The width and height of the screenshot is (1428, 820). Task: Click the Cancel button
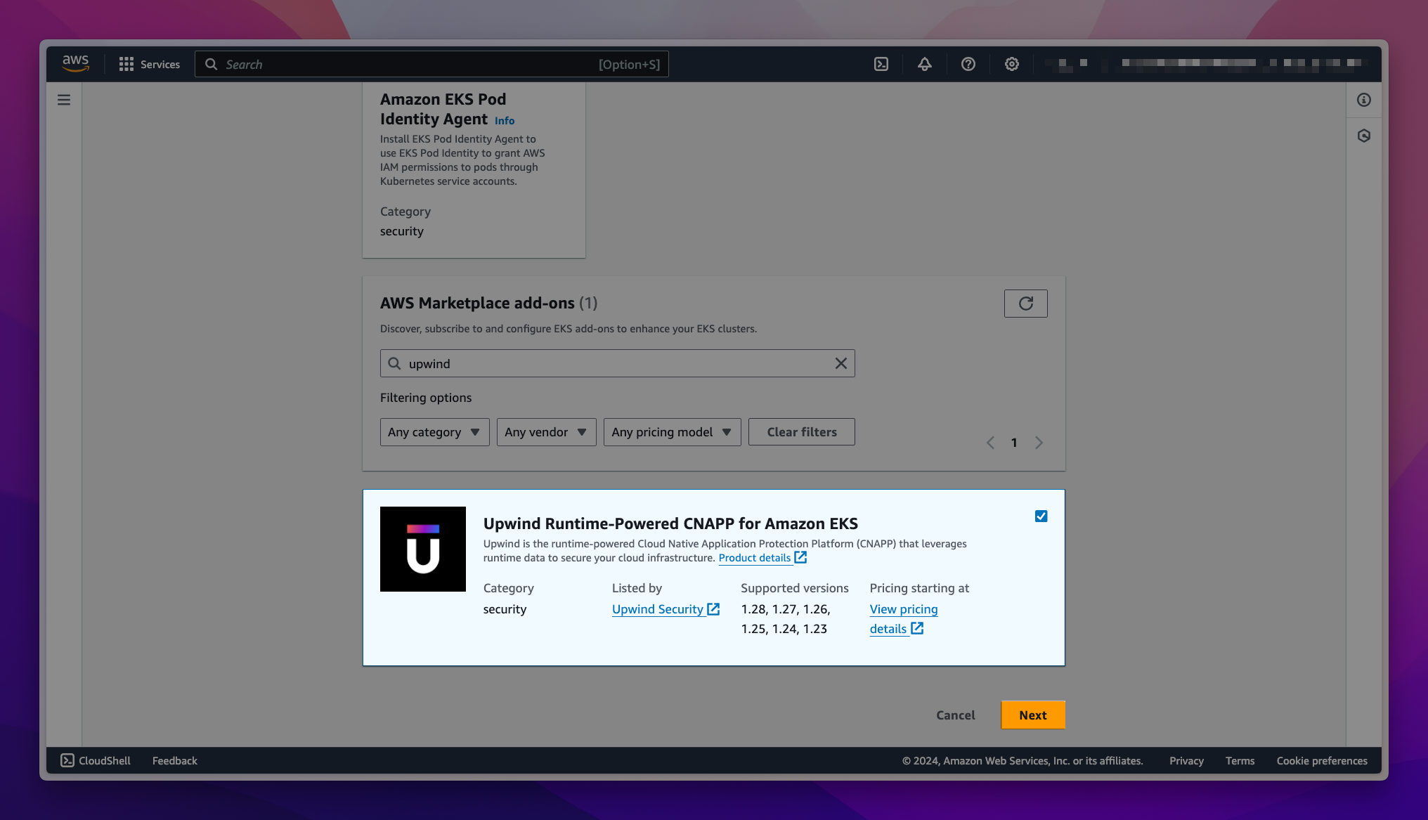click(x=956, y=715)
